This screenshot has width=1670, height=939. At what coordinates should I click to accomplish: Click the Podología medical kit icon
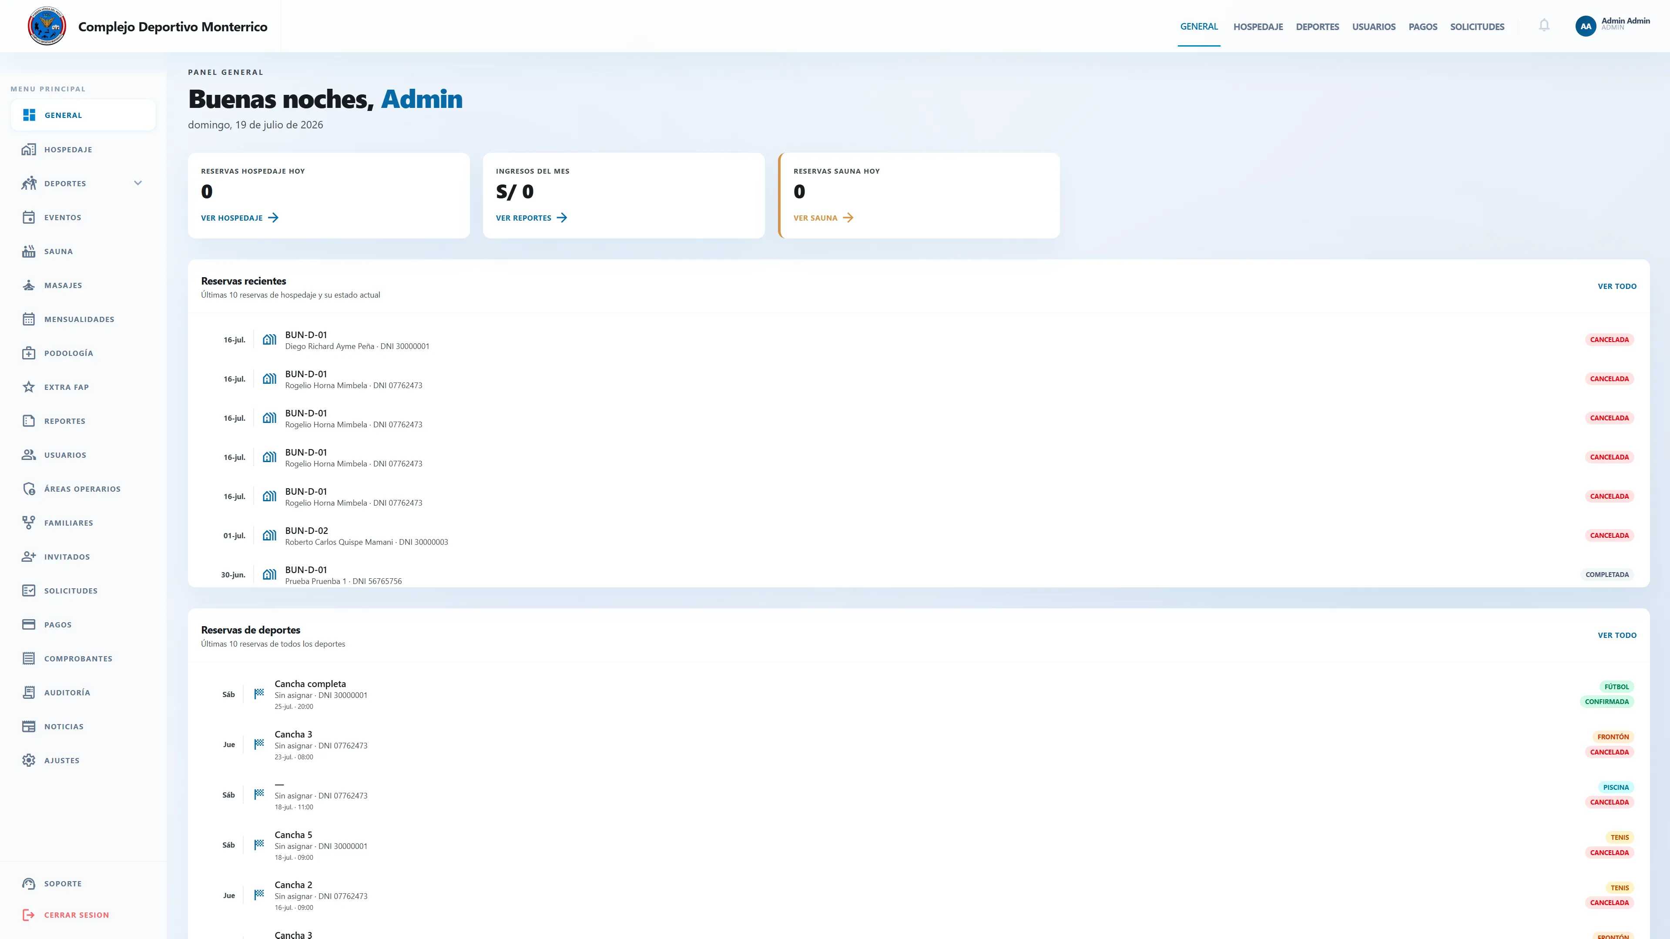coord(29,353)
